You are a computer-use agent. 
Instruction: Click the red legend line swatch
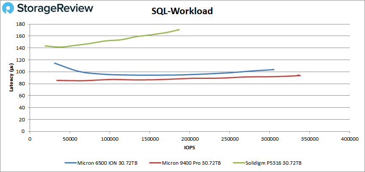click(155, 163)
